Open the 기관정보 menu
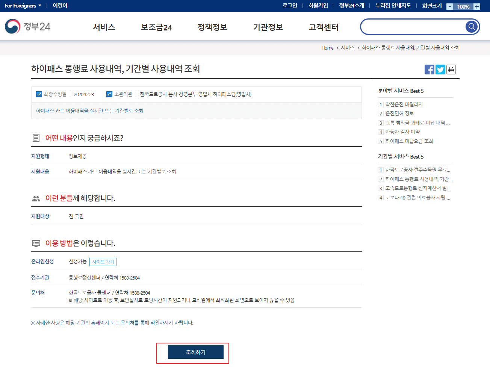Image resolution: width=490 pixels, height=375 pixels. (x=268, y=27)
